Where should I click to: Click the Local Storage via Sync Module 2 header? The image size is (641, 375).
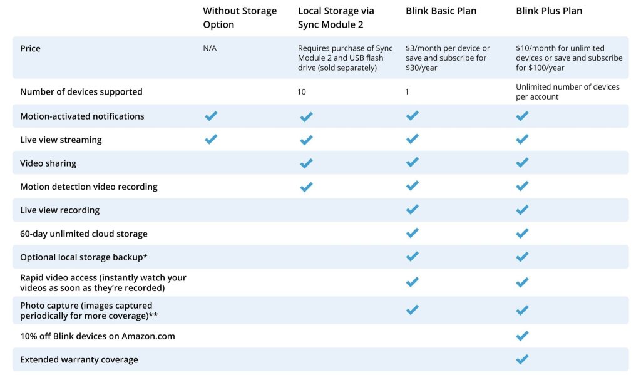[x=336, y=18]
